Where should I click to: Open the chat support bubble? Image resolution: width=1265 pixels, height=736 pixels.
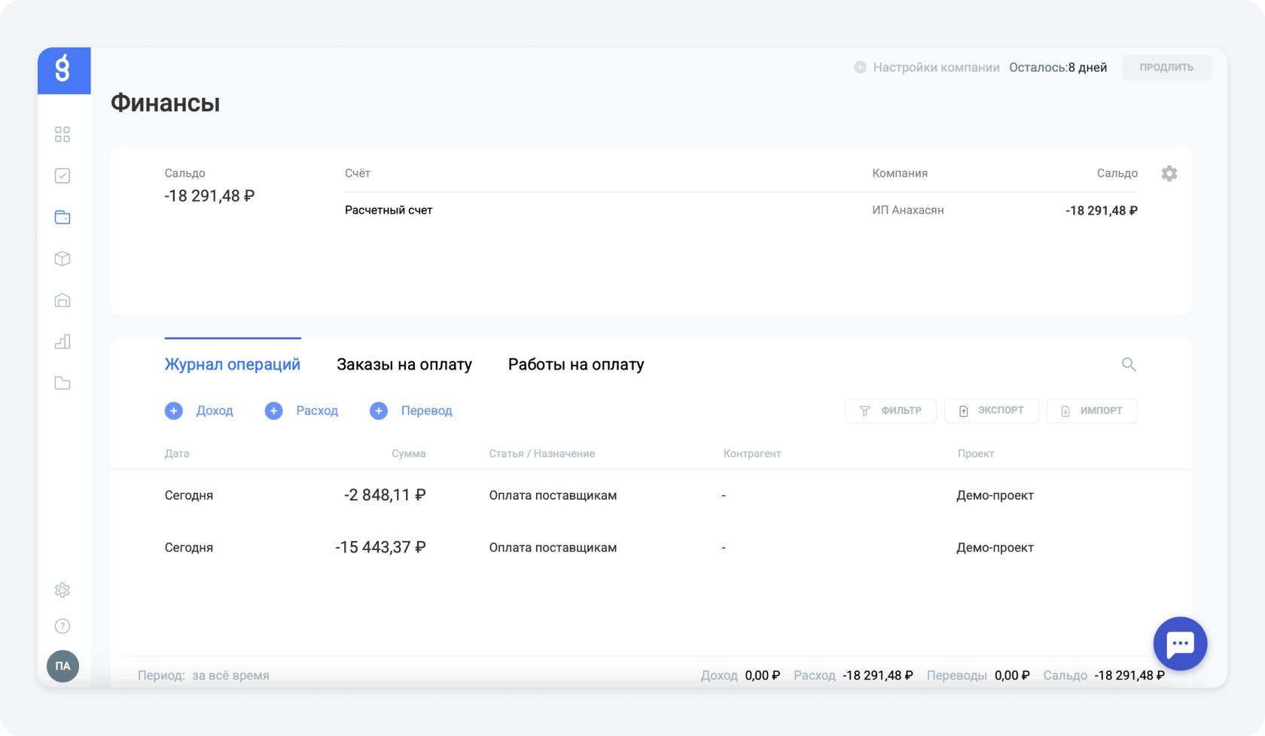point(1179,644)
